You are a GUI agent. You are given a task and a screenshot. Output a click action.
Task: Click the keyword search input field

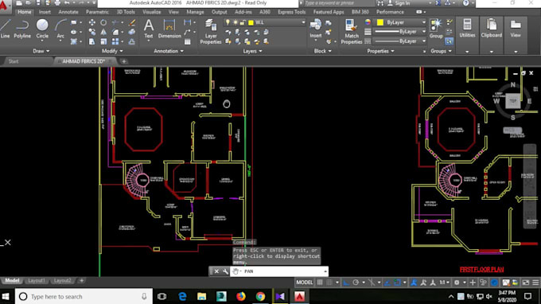coord(339,3)
